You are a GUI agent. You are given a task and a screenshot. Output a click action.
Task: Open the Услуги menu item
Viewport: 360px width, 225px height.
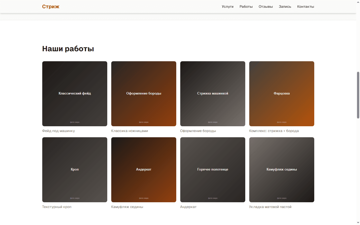(x=227, y=6)
